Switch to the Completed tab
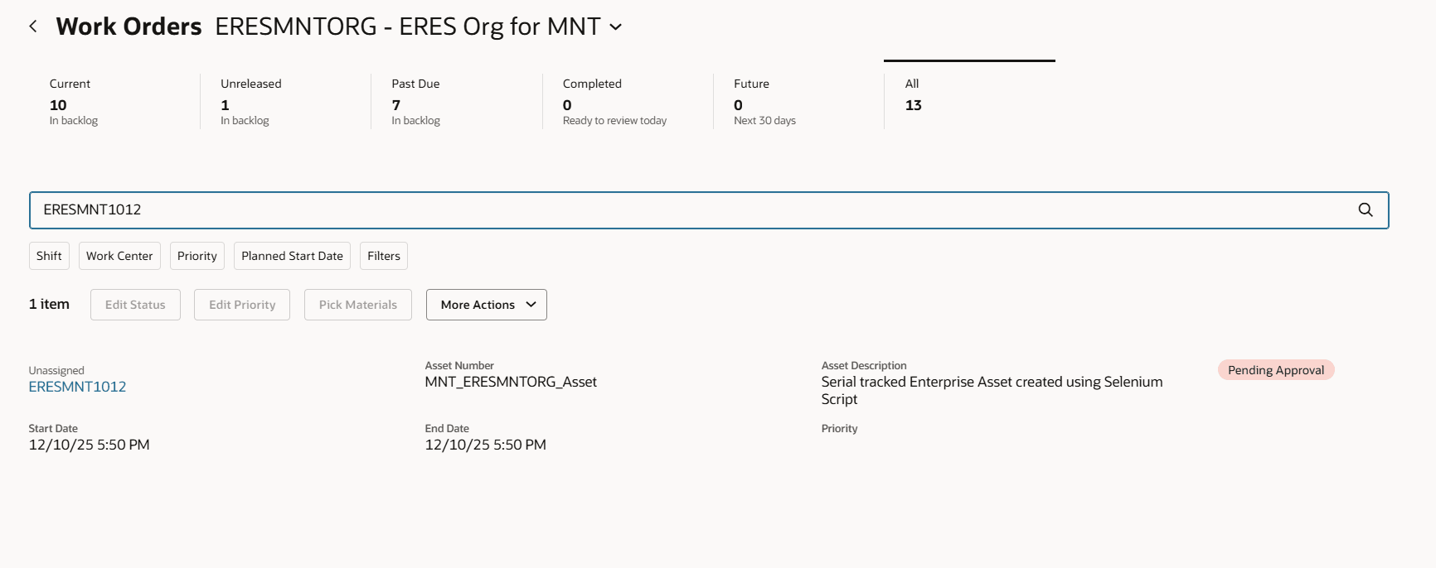The image size is (1436, 568). pos(627,101)
